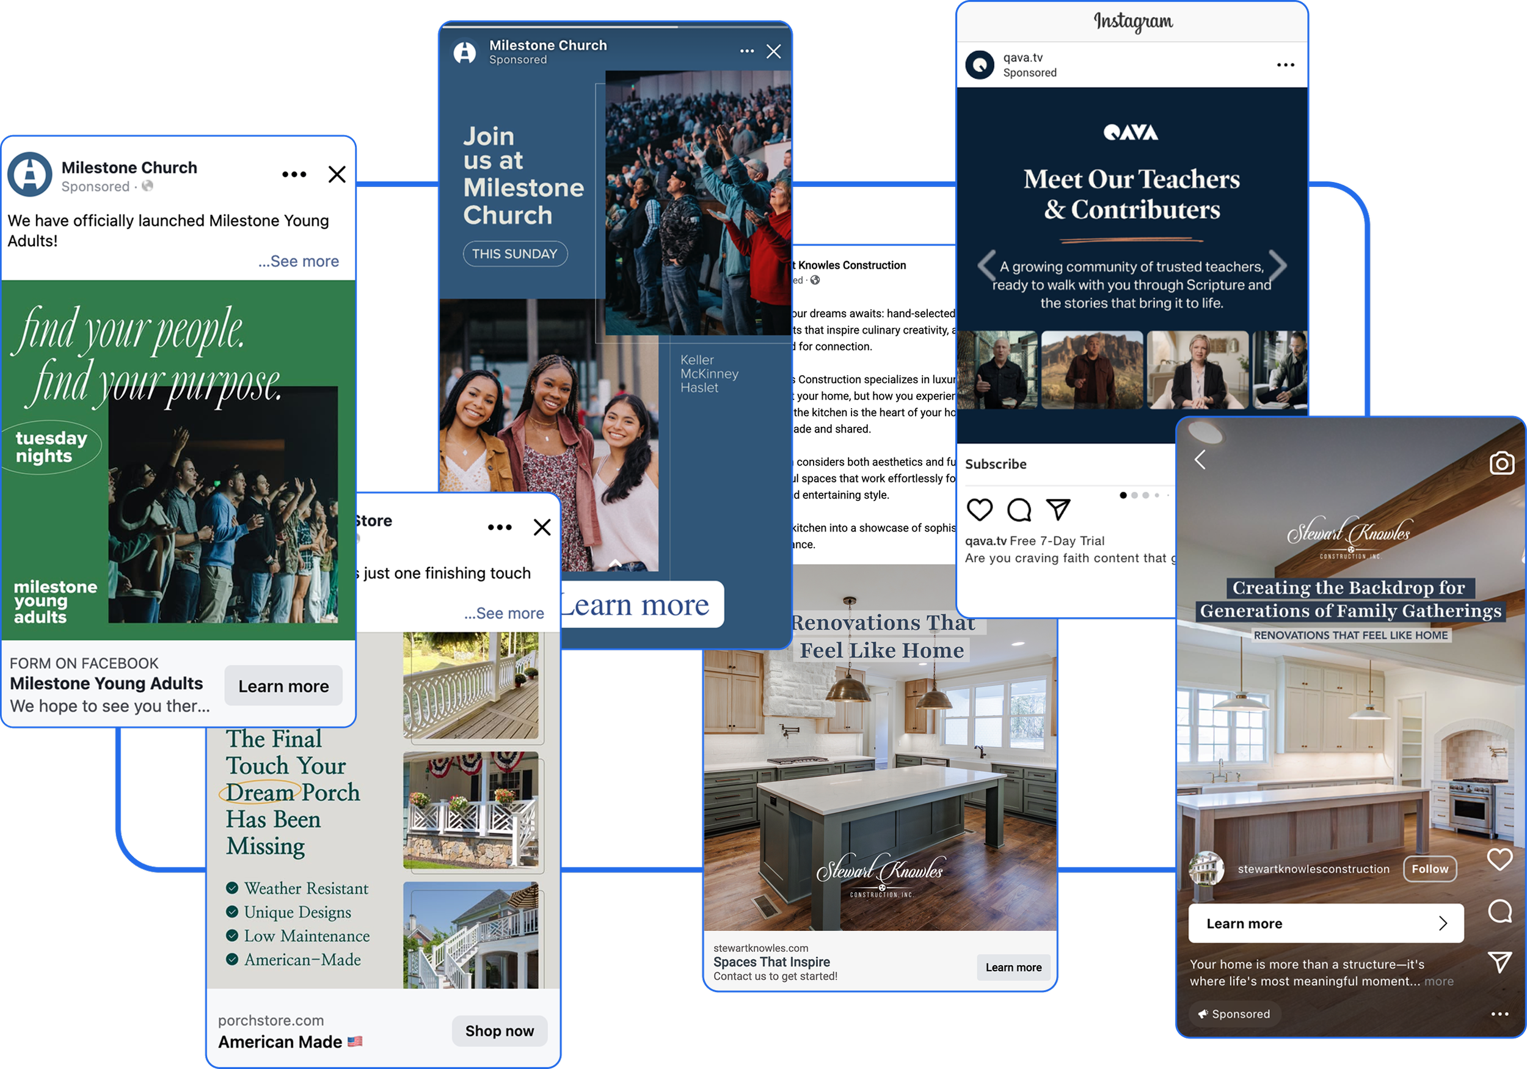Open options menu on Milestone Church Facebook ad
Image resolution: width=1527 pixels, height=1069 pixels.
(x=294, y=175)
